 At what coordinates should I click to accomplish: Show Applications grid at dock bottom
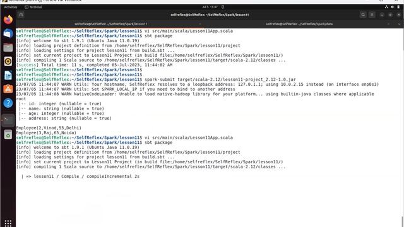(x=8, y=223)
